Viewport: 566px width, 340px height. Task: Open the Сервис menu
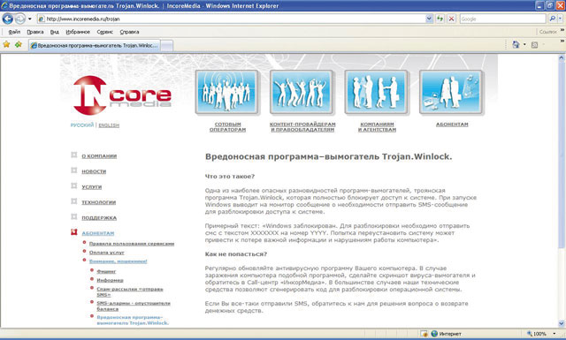point(104,32)
